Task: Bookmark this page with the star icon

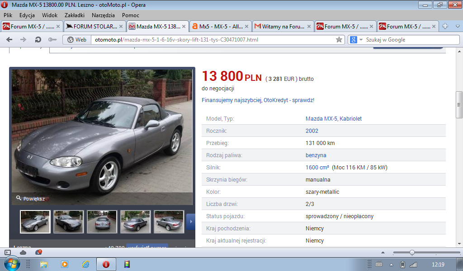Action: coord(339,39)
